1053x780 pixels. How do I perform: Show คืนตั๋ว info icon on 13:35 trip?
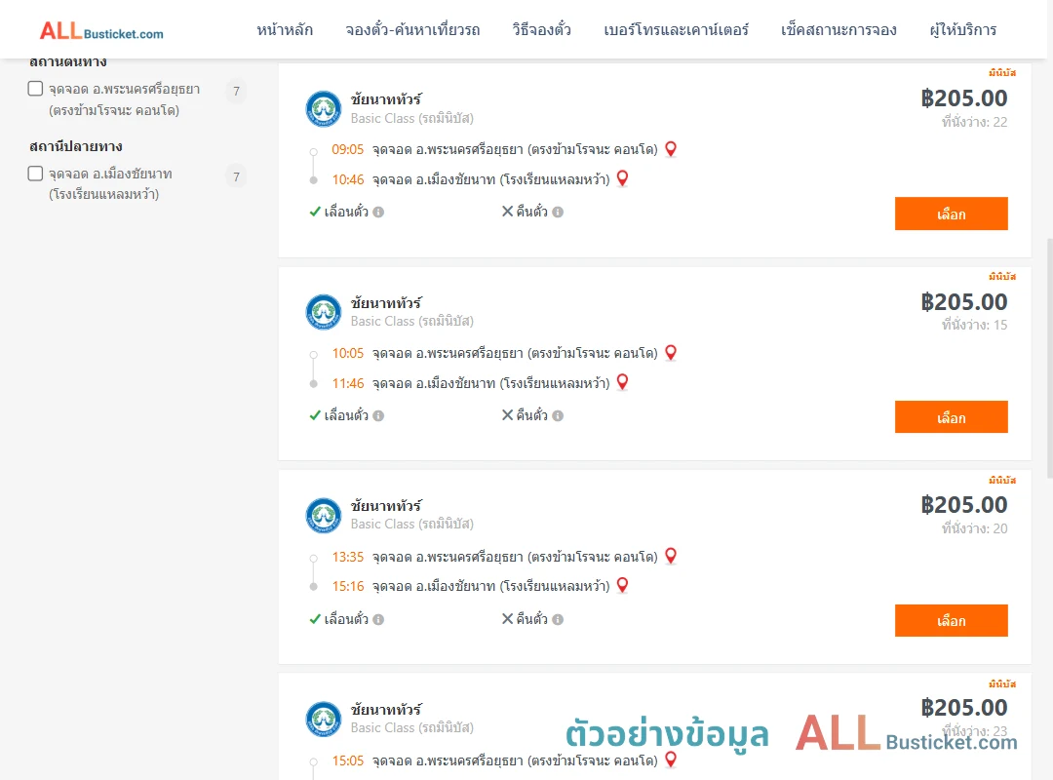(x=558, y=619)
